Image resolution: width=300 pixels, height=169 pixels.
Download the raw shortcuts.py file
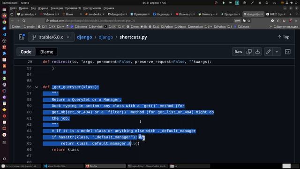pos(257,52)
